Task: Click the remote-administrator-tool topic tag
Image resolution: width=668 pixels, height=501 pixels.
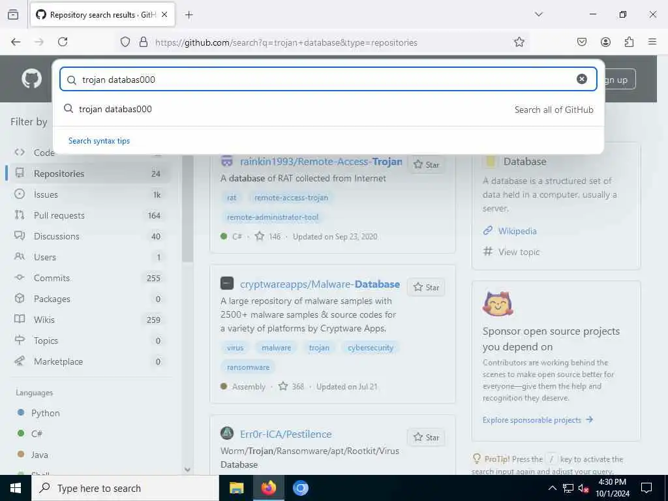Action: pos(273,217)
